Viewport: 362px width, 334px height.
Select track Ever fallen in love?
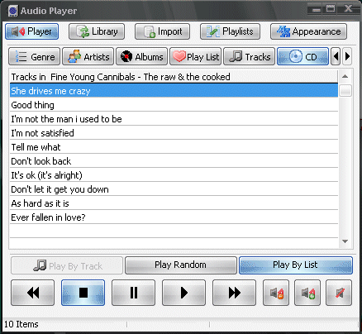click(174, 217)
